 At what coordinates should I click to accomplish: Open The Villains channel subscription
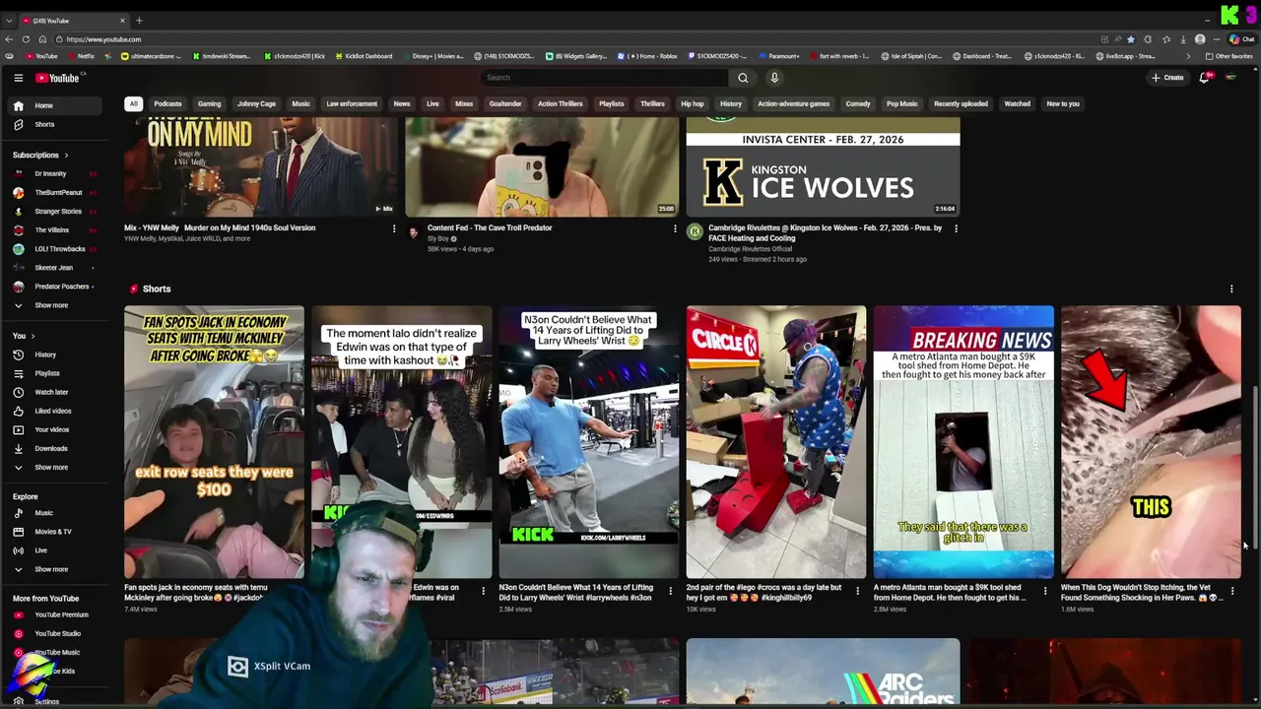click(x=56, y=230)
